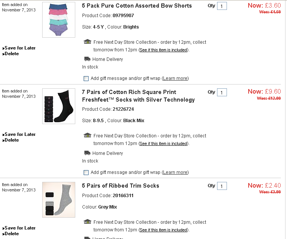Select quantity box for Freshfeet Socks

[x=222, y=92]
